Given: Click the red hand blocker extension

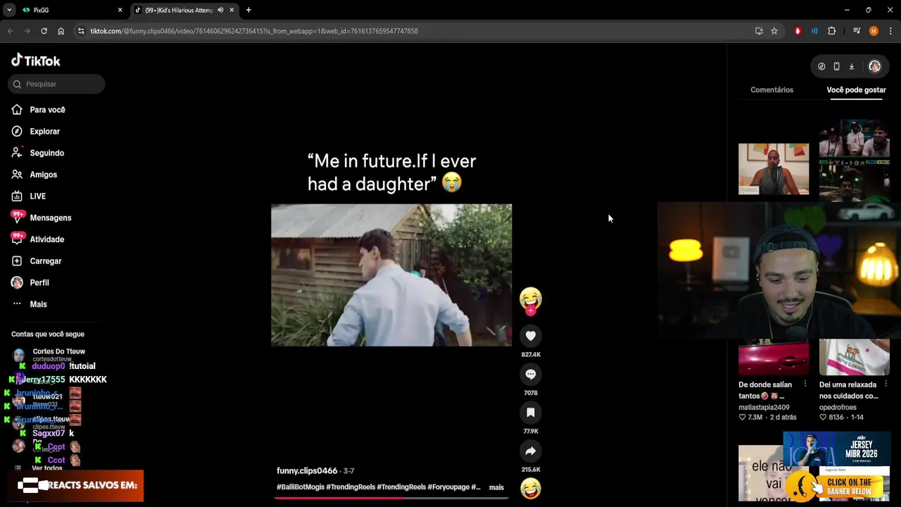Looking at the screenshot, I should coord(798,31).
